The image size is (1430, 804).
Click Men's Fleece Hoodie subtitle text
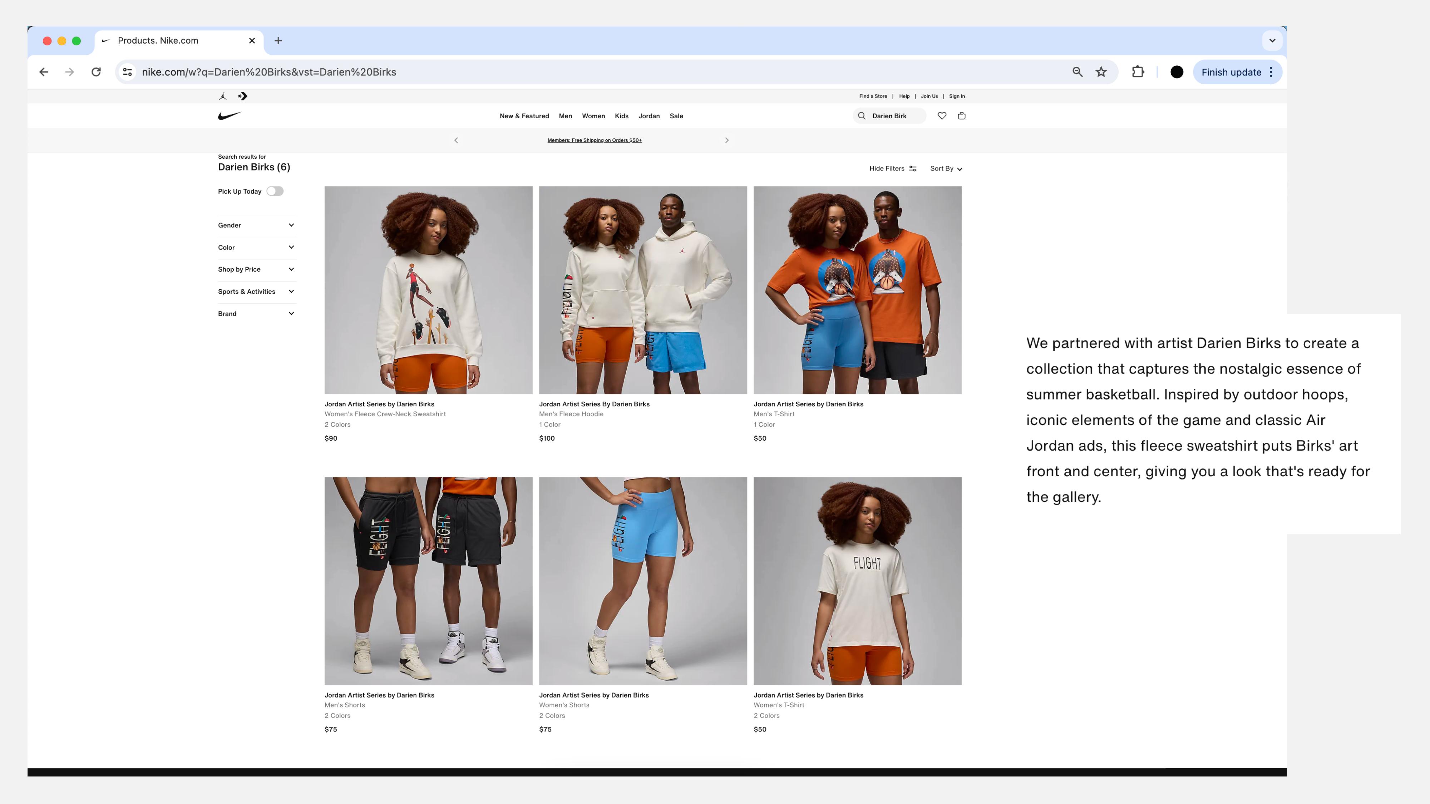[x=571, y=414]
